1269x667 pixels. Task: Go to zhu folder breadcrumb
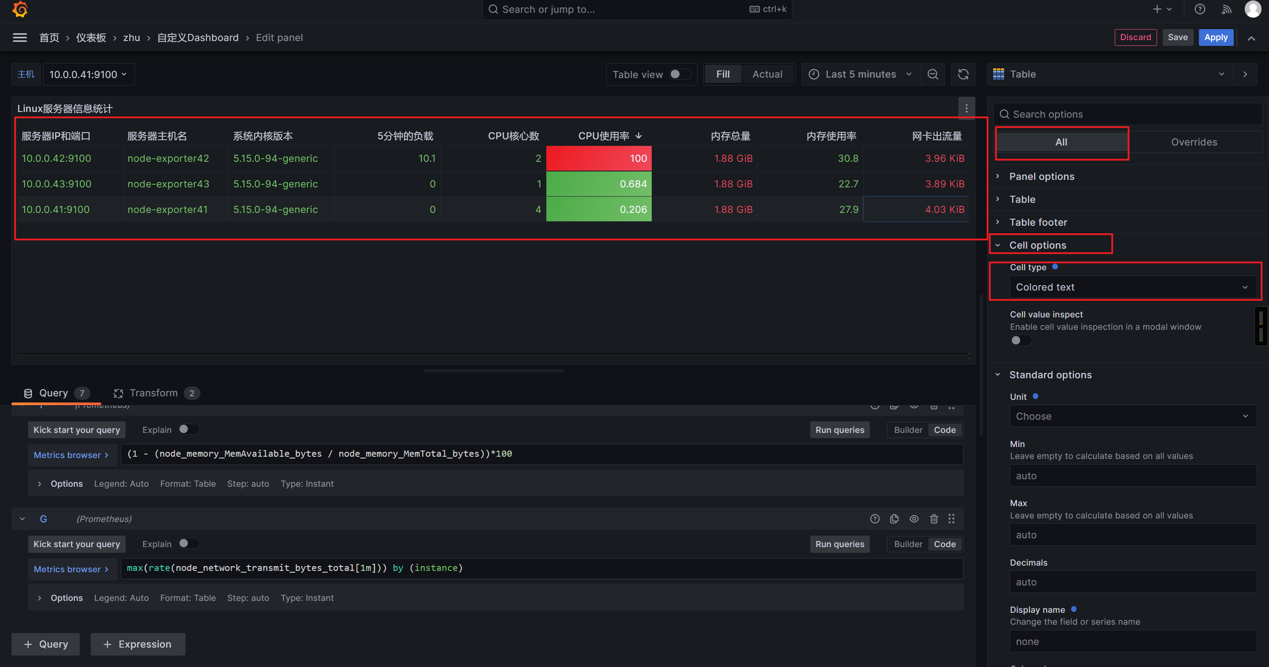[x=132, y=37]
